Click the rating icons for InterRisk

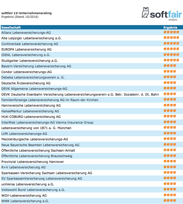coord(170,122)
